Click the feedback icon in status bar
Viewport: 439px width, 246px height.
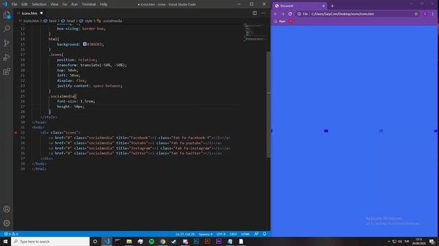(256, 234)
